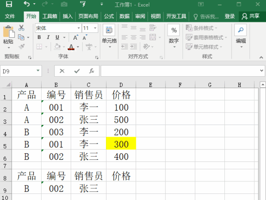Image resolution: width=266 pixels, height=200 pixels.
Task: Click the wén phonetic guide icon
Action: (89, 46)
